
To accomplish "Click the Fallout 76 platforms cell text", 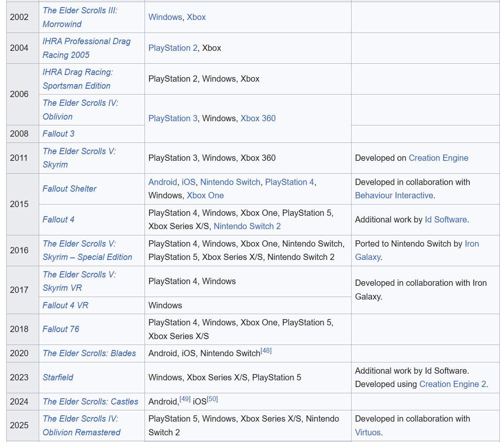I will (241, 329).
